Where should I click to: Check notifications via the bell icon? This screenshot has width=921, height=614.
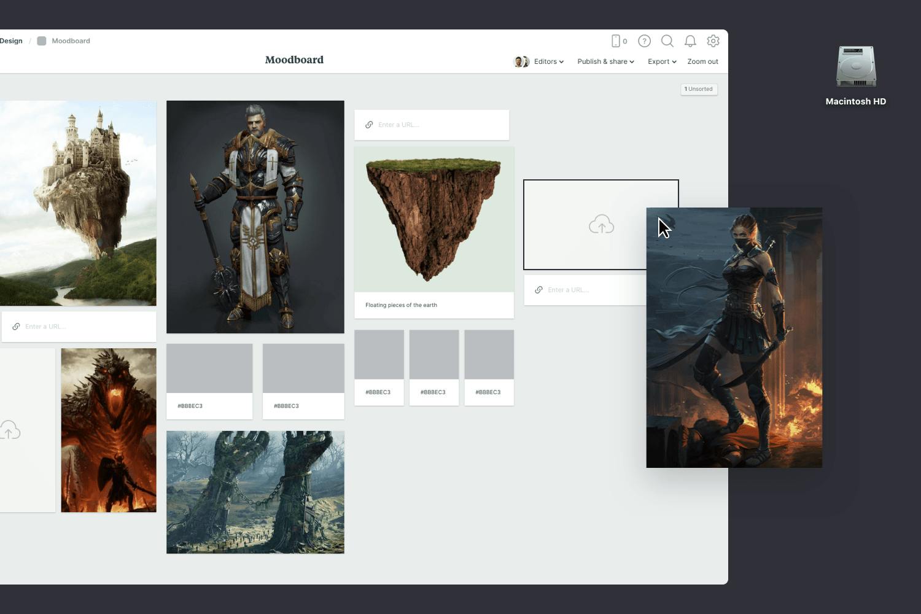point(690,41)
